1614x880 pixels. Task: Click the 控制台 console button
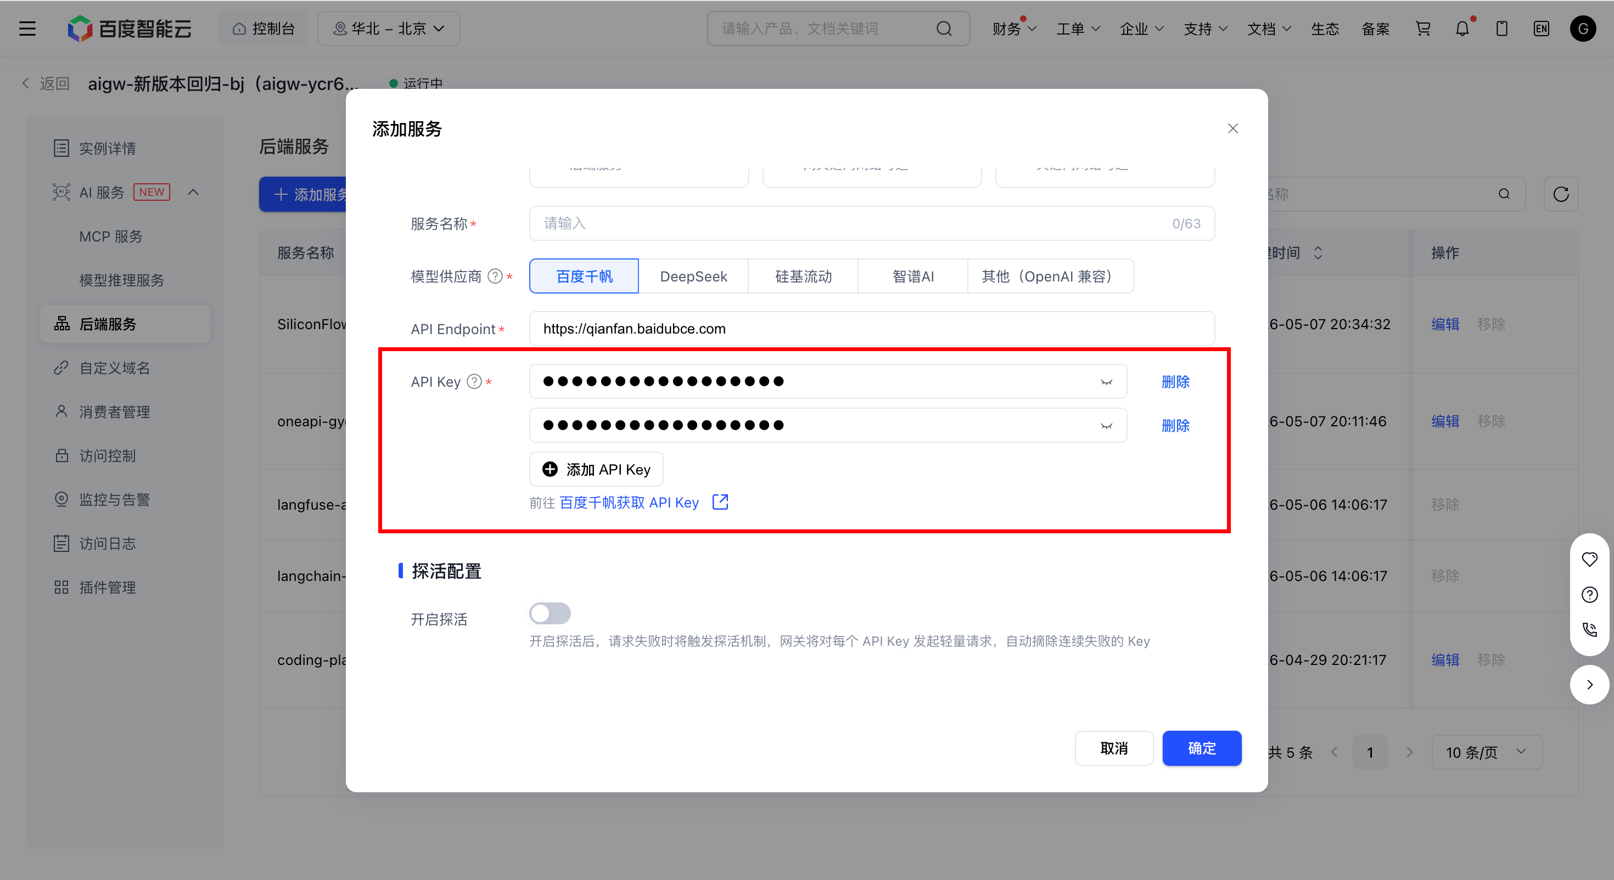click(263, 29)
